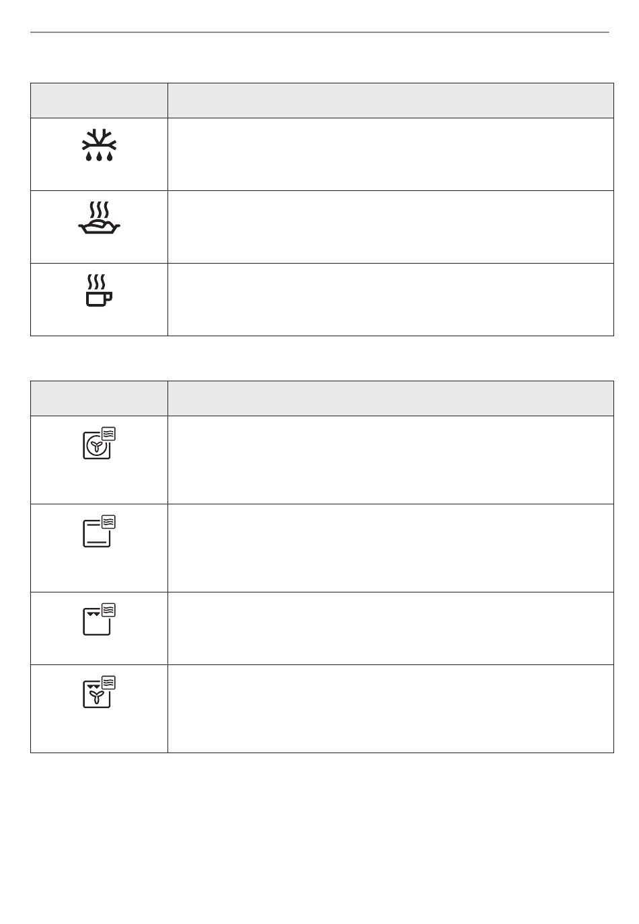This screenshot has height=924, width=639.
Task: Select the snowflake with drips defrost icon
Action: [x=99, y=145]
